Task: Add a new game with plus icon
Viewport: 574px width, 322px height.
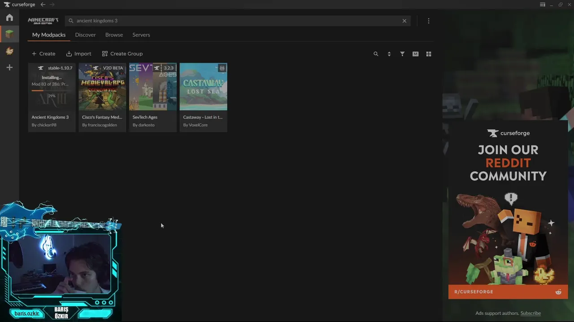Action: 9,68
